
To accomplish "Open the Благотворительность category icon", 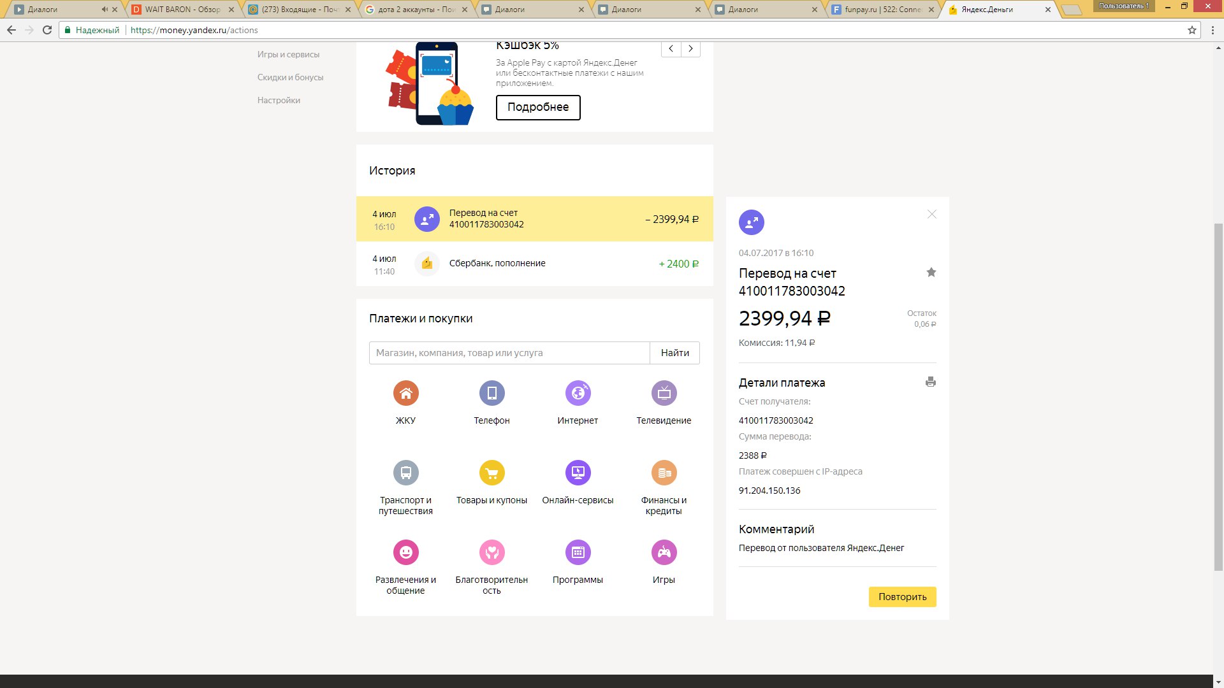I will coord(492,552).
